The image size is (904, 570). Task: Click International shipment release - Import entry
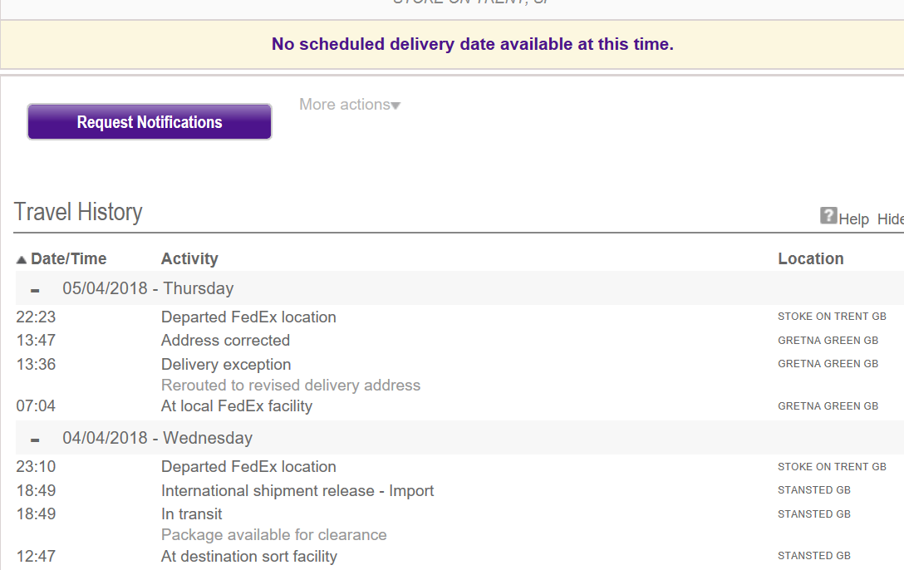click(297, 490)
